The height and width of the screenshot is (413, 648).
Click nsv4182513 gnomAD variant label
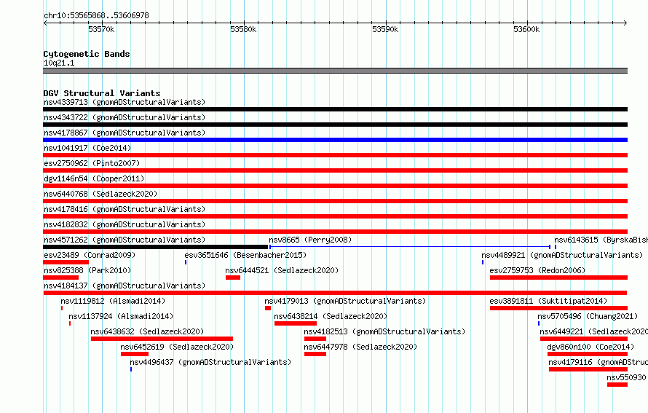pos(384,331)
